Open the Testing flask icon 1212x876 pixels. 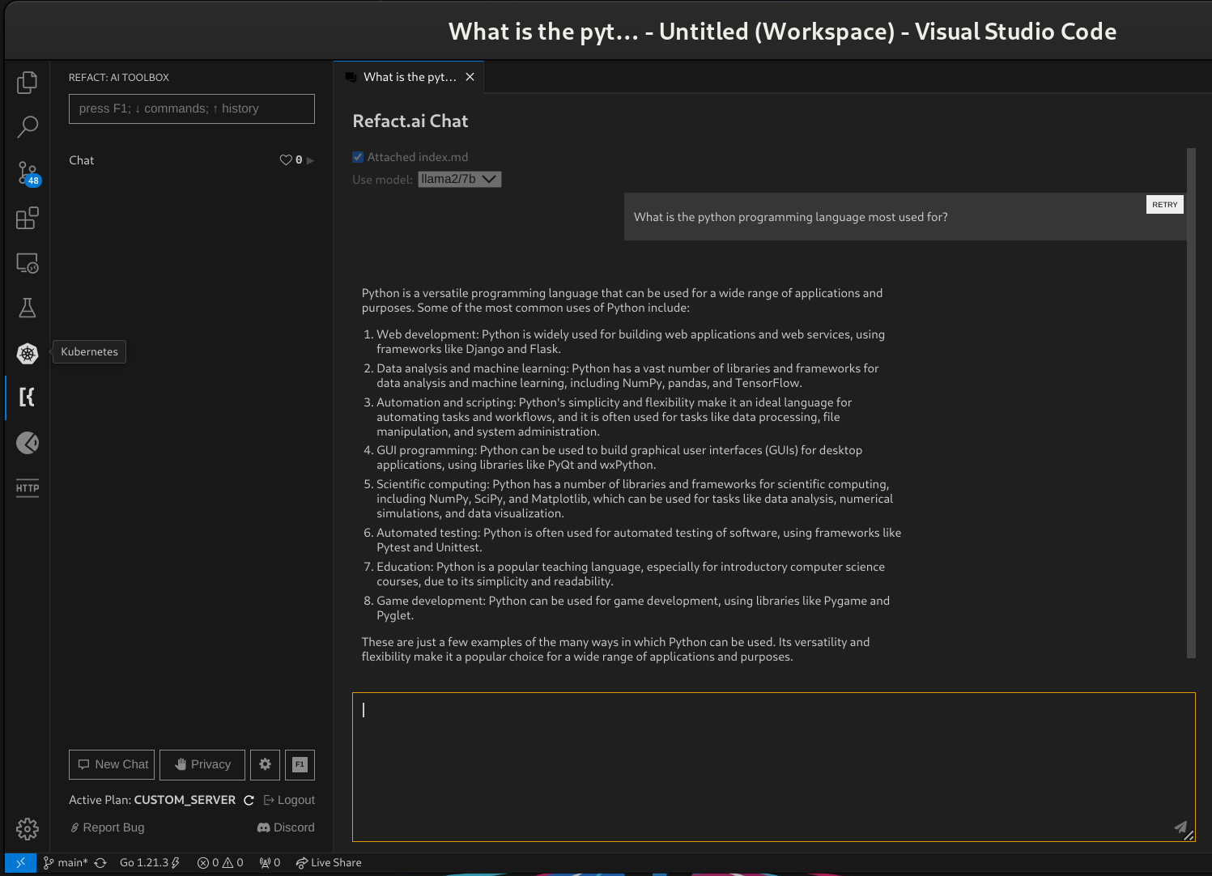click(x=28, y=308)
